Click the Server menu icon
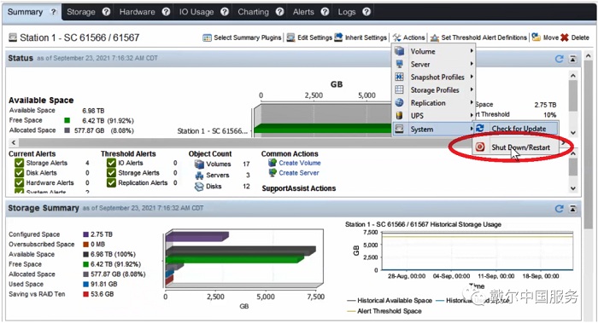 pyautogui.click(x=399, y=64)
